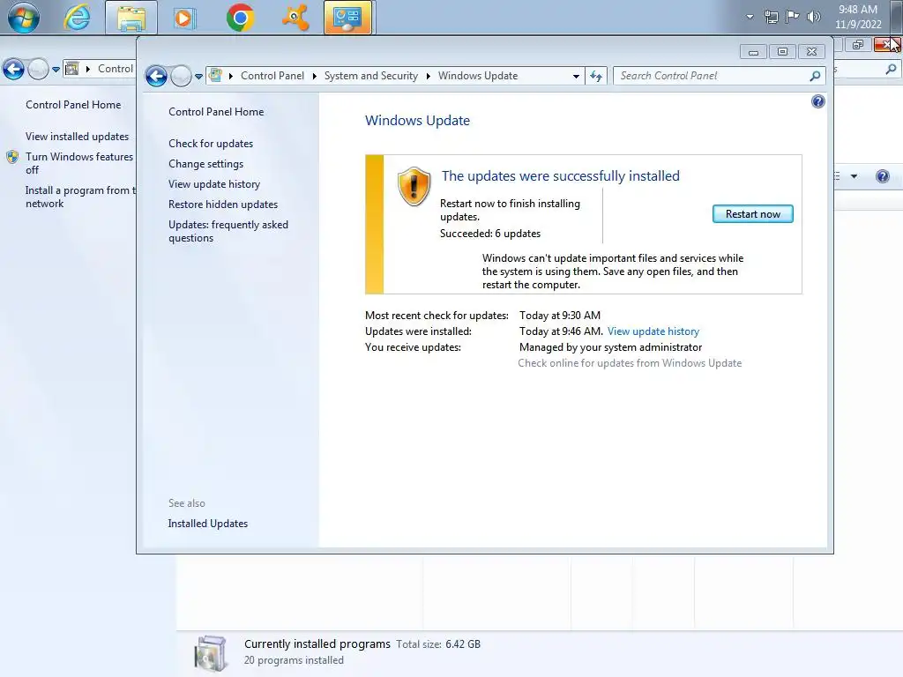Open Windows Explorer taskbar icon

tap(131, 18)
